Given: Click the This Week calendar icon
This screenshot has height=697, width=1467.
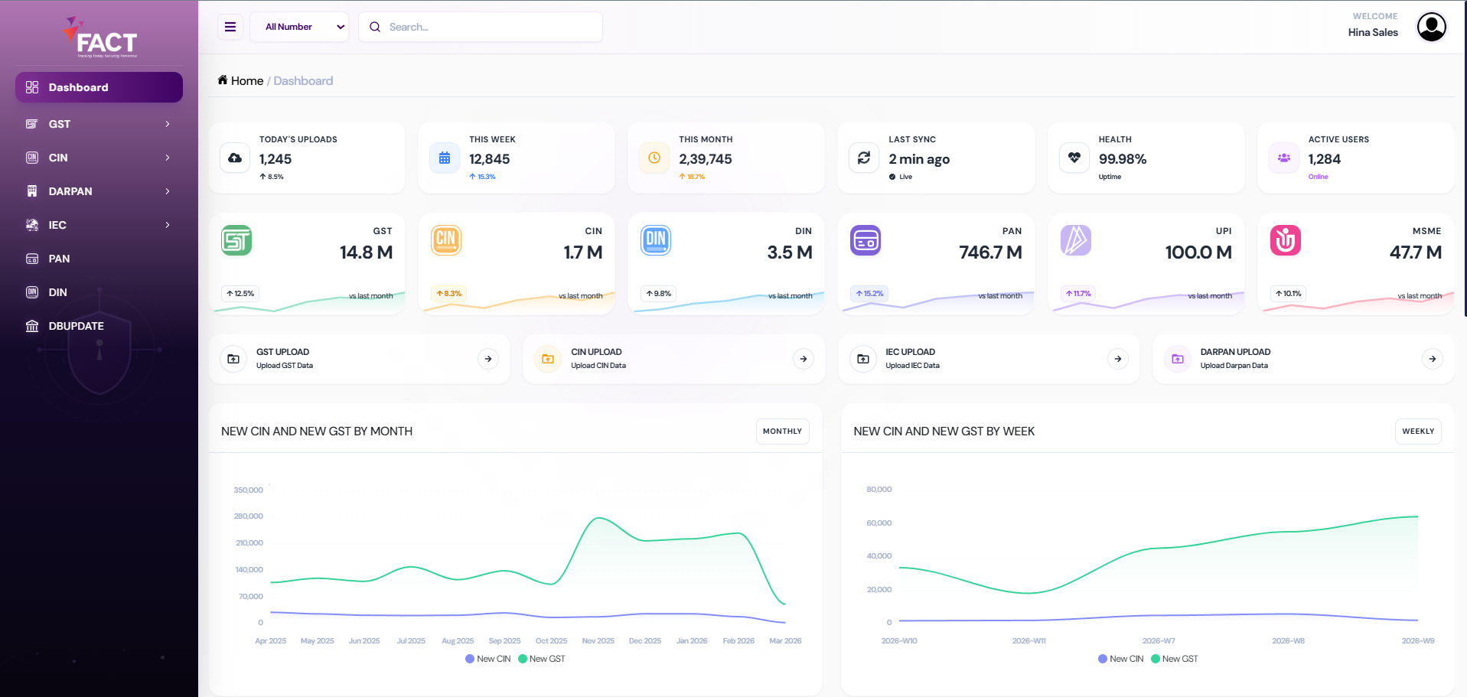Looking at the screenshot, I should coord(445,158).
